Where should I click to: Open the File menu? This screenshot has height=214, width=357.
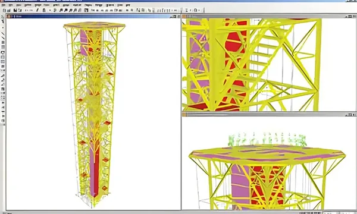[x=4, y=5]
